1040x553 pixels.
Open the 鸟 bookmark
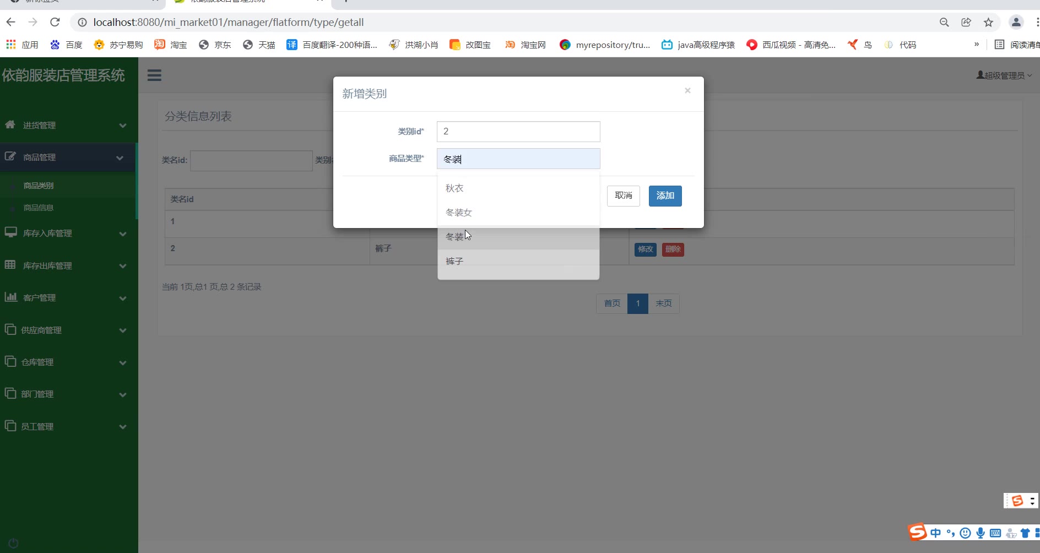click(x=859, y=45)
